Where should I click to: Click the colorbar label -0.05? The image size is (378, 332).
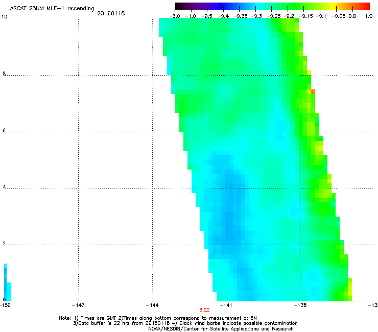click(339, 16)
